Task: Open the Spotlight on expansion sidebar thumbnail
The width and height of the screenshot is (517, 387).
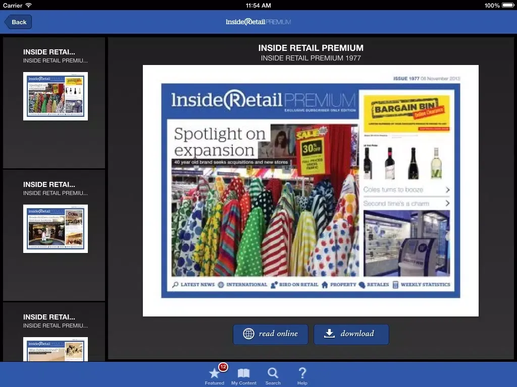Action: (56, 96)
